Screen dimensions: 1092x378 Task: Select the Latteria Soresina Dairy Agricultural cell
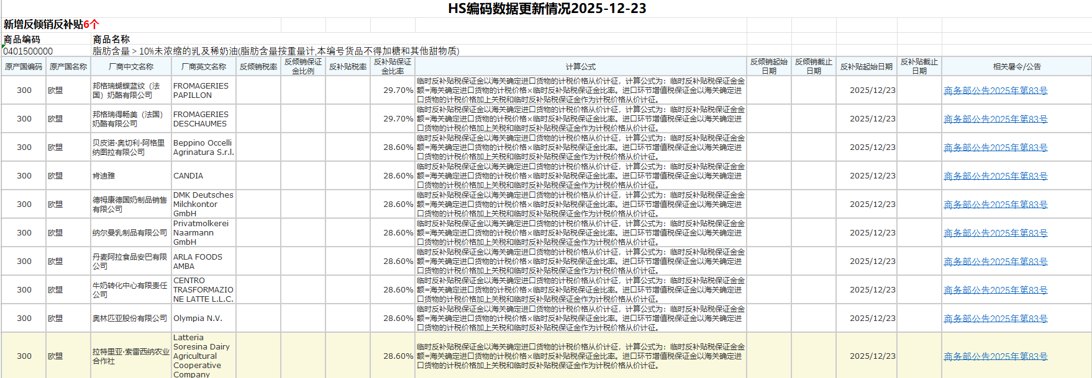[204, 356]
